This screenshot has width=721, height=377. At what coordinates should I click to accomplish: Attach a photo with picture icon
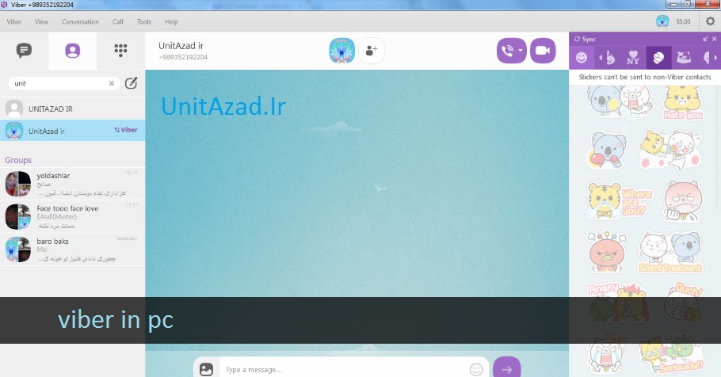pyautogui.click(x=207, y=369)
